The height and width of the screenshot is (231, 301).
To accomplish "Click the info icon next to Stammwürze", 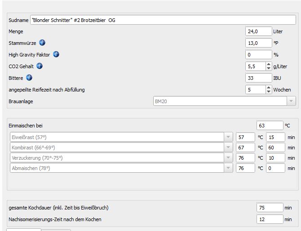I will (42, 43).
